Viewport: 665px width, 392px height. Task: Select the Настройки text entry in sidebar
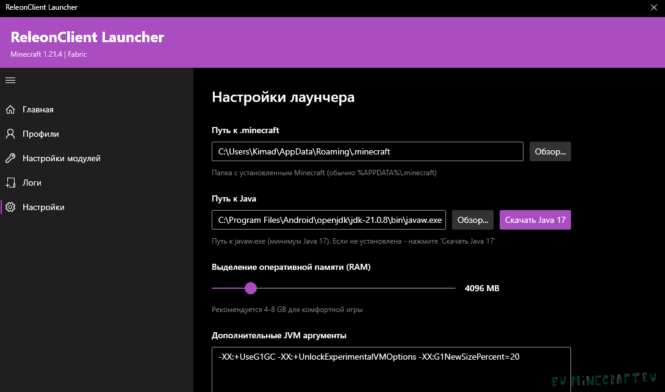(43, 207)
